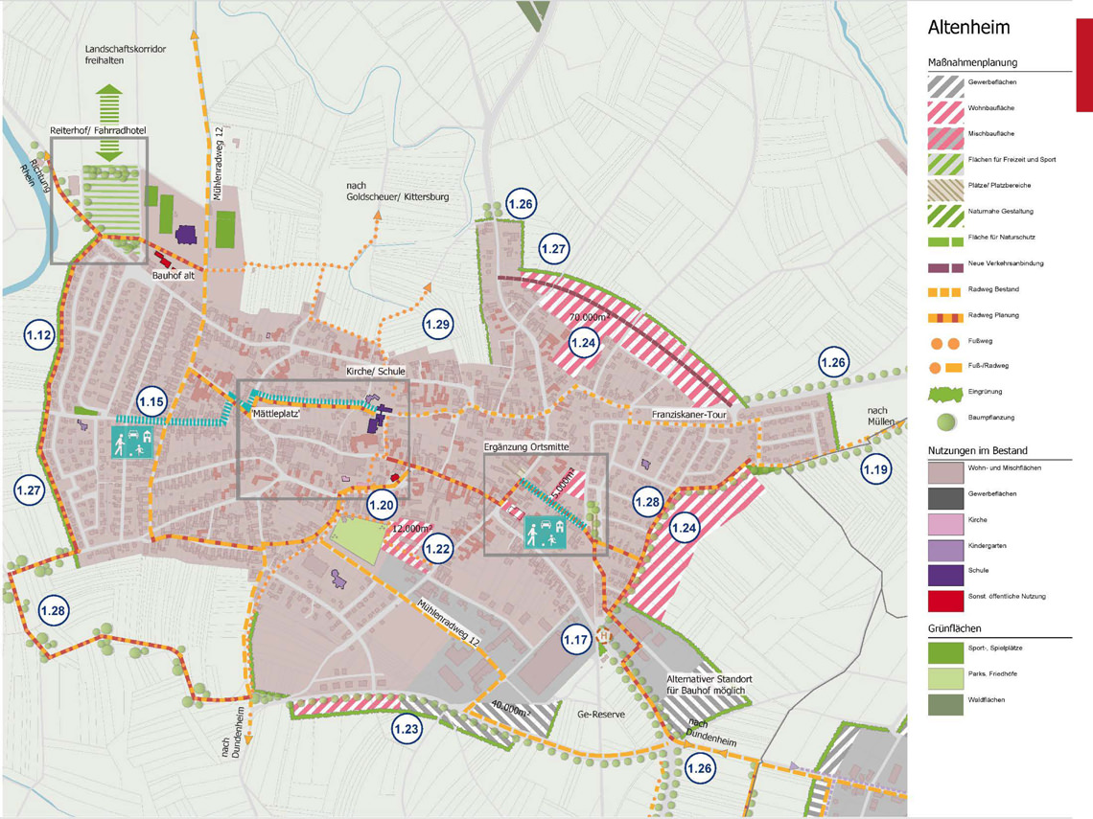Select the Reiterhof/ Fahrradhotel label
Viewport: 1093px width, 819px height.
tap(99, 130)
